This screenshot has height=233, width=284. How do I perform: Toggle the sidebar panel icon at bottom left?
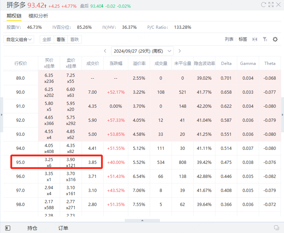pos(8,228)
